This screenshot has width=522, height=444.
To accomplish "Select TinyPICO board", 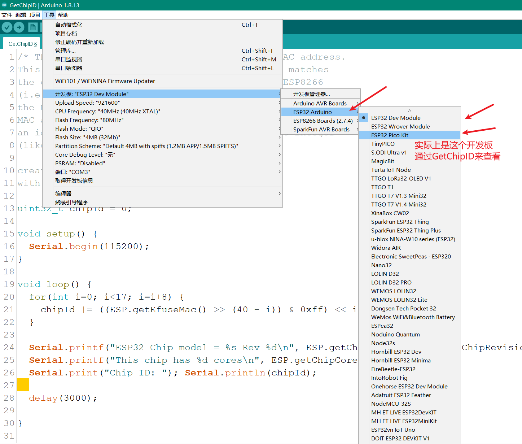I will point(409,144).
